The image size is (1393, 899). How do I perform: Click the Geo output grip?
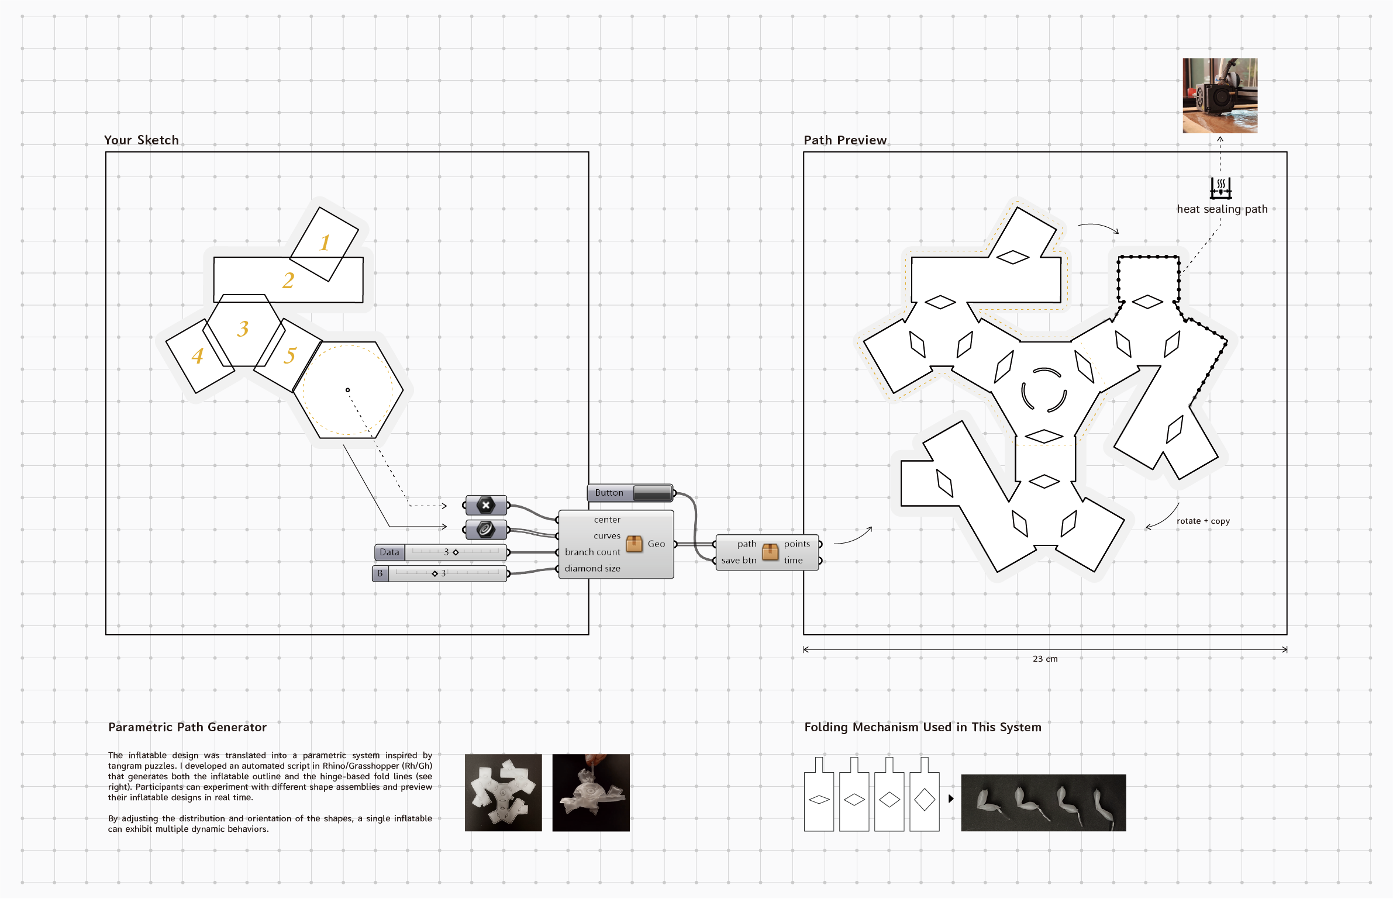675,544
